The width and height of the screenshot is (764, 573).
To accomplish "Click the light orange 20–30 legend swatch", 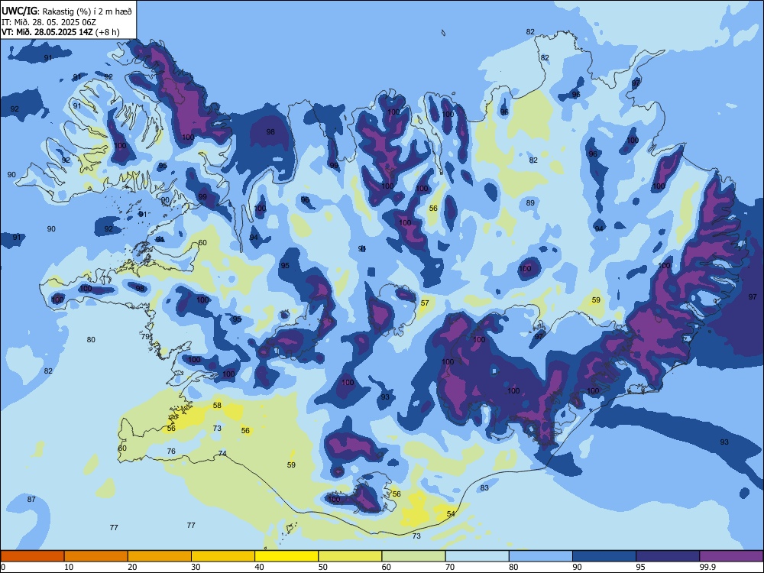I will click(x=160, y=556).
